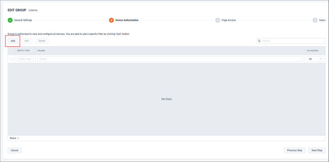Click the Rows count footer text
Viewport: 329px width, 162px height.
point(15,138)
